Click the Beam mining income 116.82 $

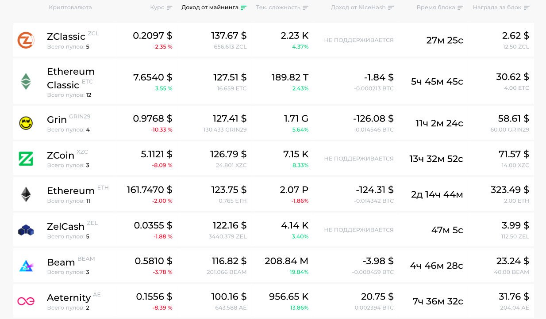pyautogui.click(x=230, y=261)
